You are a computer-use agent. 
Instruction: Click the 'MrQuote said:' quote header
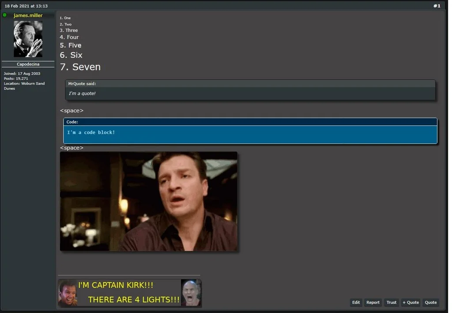coord(250,84)
